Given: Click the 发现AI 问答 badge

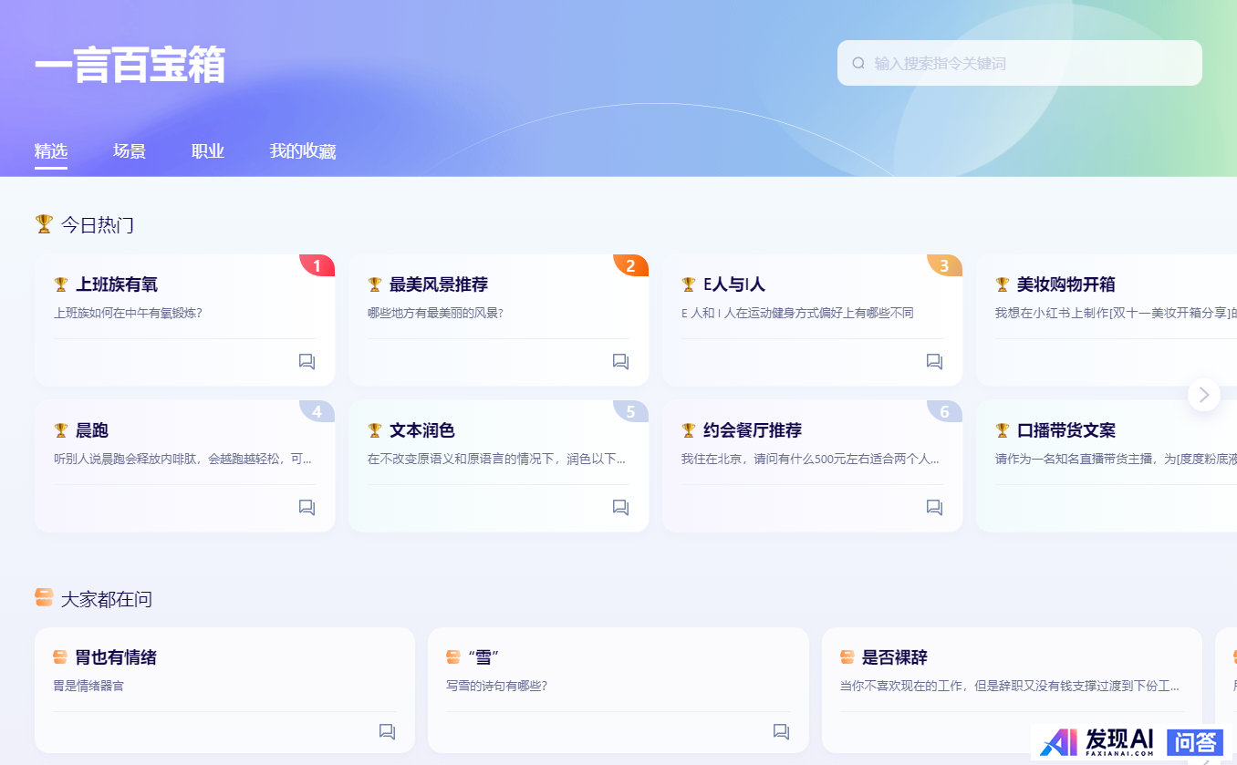Looking at the screenshot, I should click(x=1131, y=742).
